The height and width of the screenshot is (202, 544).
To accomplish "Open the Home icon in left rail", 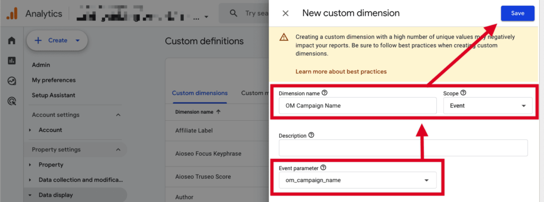I will [x=12, y=40].
